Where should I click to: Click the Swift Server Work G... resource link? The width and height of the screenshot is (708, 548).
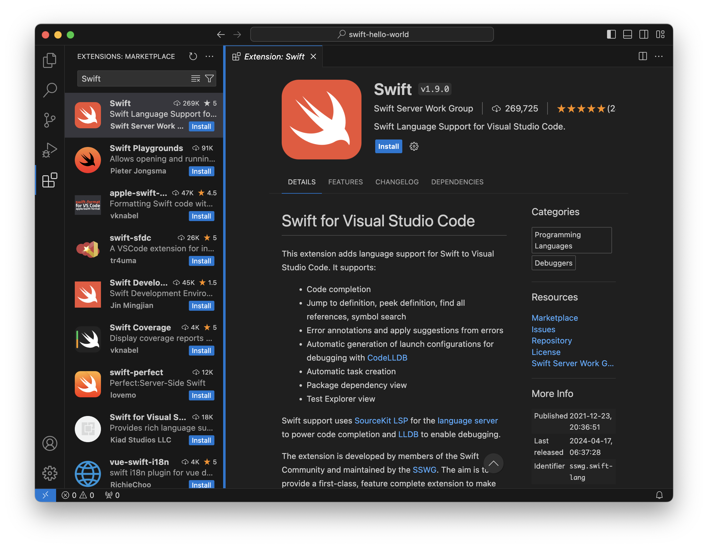point(572,363)
